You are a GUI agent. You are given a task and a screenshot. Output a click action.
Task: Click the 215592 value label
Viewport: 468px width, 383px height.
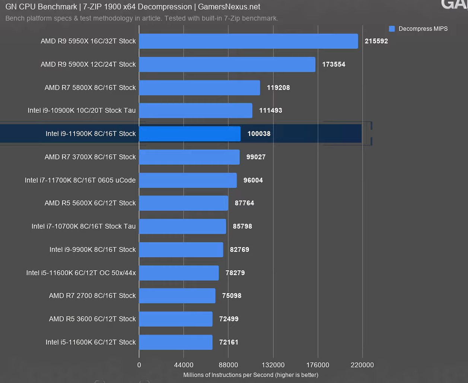point(376,41)
